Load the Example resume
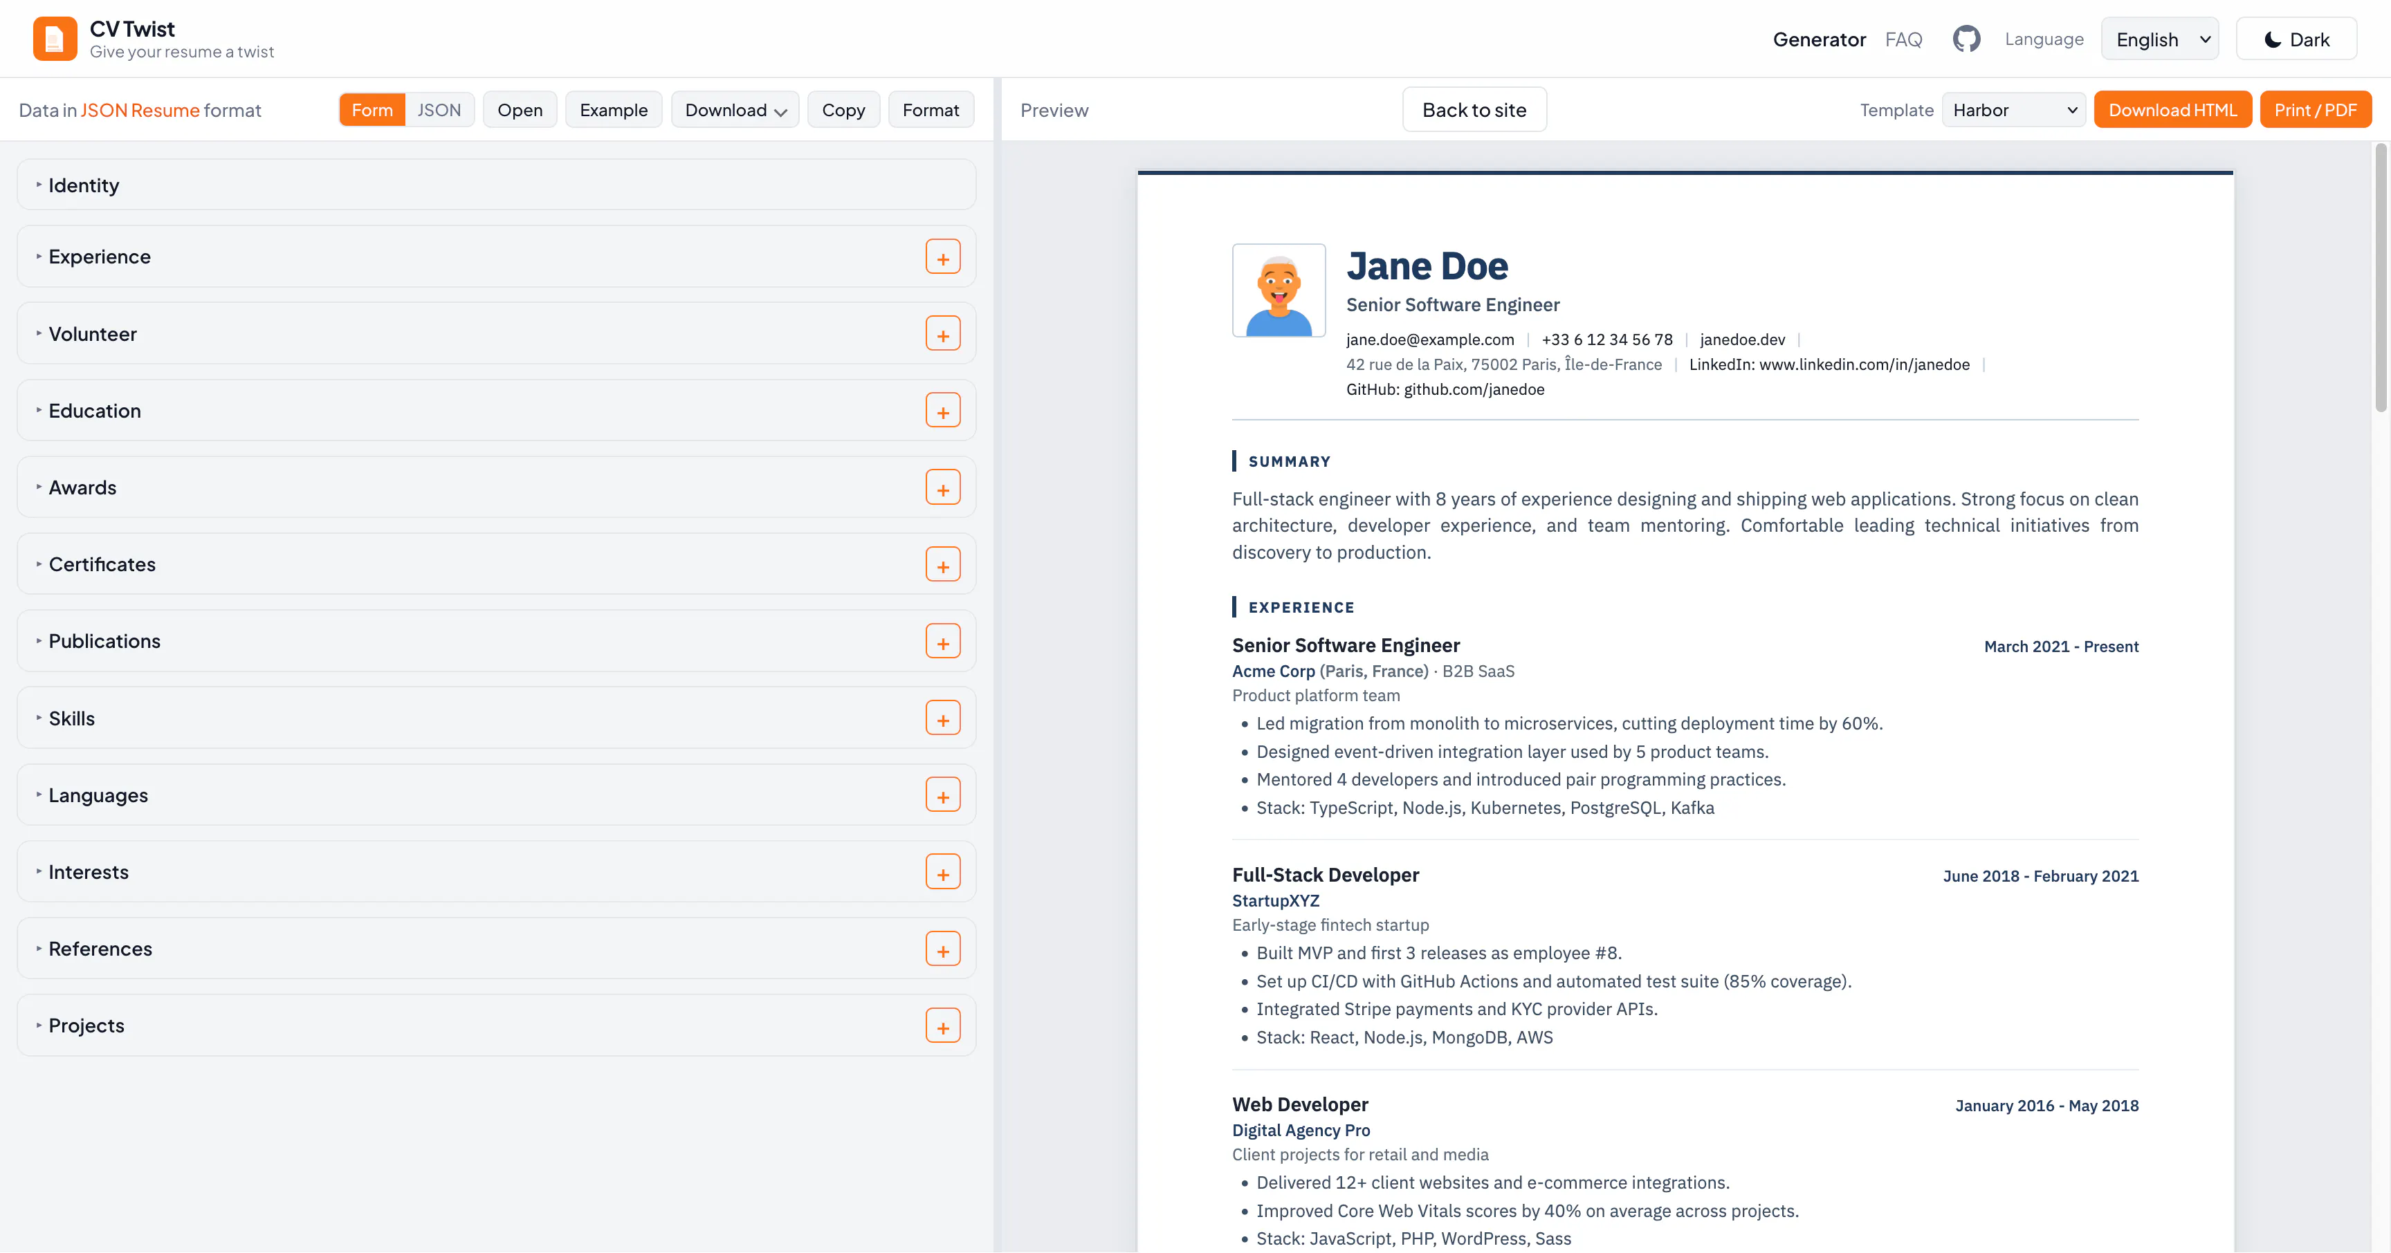Viewport: 2391px width, 1253px height. 612,109
